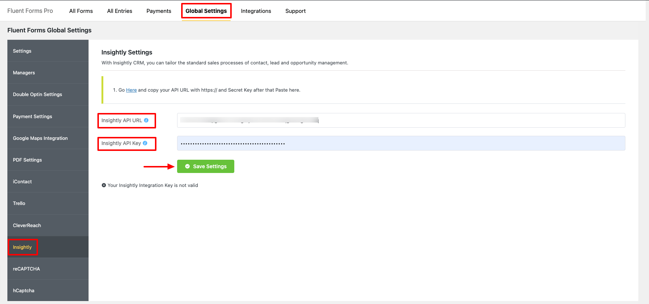Click the Insightly Settings heading
The width and height of the screenshot is (649, 304).
(127, 52)
